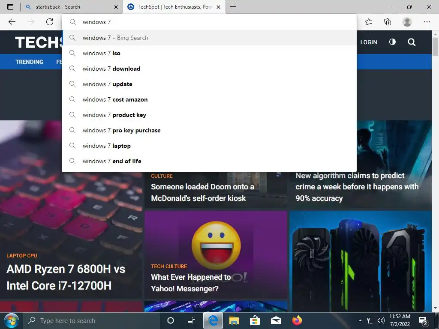Screen dimensions: 439x329
Task: Click in the address bar with windows 7
Action: 209,22
